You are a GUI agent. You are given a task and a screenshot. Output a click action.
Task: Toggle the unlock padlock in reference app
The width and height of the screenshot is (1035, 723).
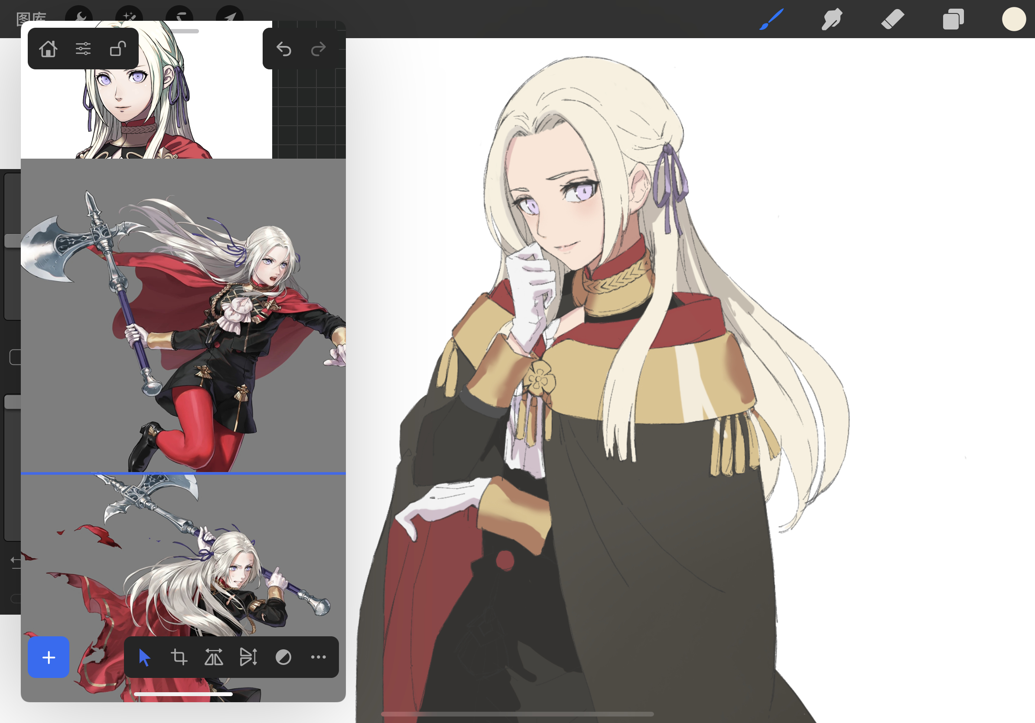117,48
